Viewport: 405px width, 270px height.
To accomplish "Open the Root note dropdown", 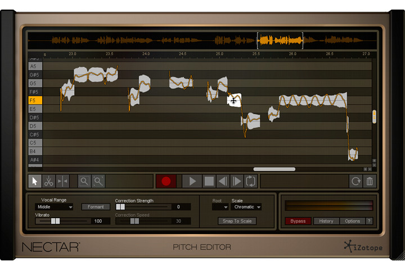I will tap(220, 207).
